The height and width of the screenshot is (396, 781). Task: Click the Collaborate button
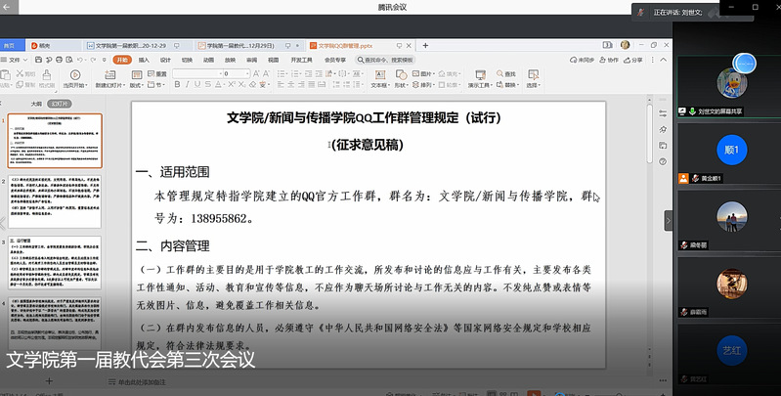click(609, 60)
